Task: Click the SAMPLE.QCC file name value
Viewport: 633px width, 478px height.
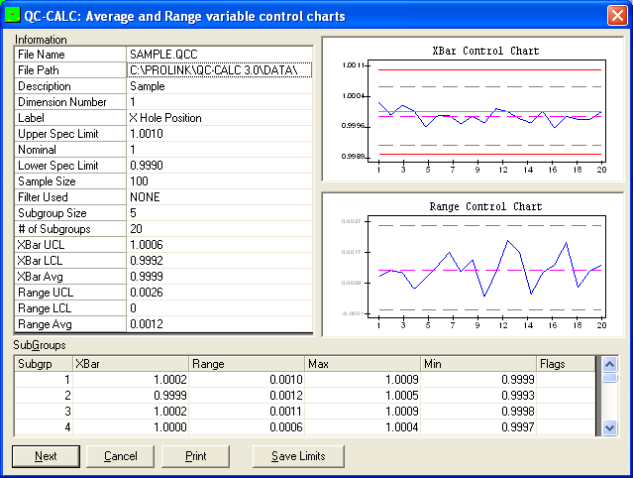Action: pyautogui.click(x=220, y=55)
